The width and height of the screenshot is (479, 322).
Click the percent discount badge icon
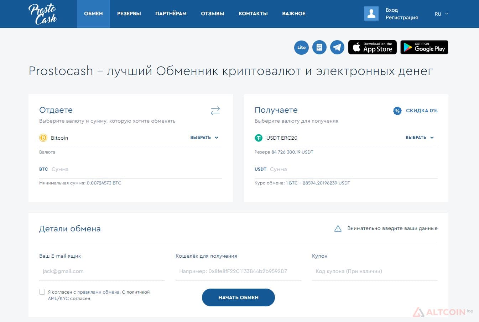tap(397, 111)
